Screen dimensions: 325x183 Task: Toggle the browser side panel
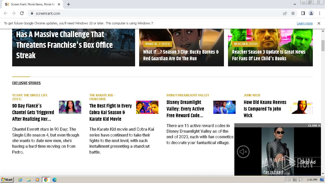[x=303, y=13]
